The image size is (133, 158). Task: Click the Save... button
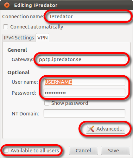click(115, 151)
